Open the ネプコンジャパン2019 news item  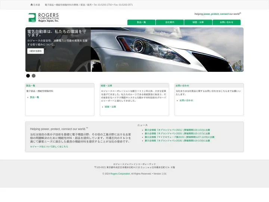click(x=177, y=141)
